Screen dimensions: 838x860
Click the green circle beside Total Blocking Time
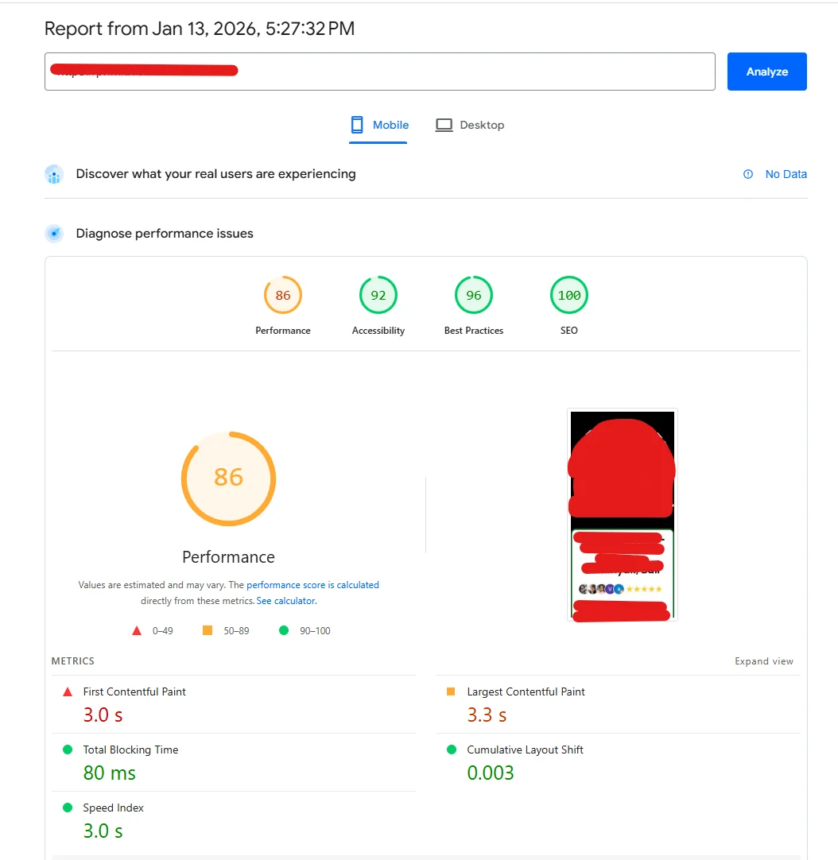pyautogui.click(x=68, y=750)
